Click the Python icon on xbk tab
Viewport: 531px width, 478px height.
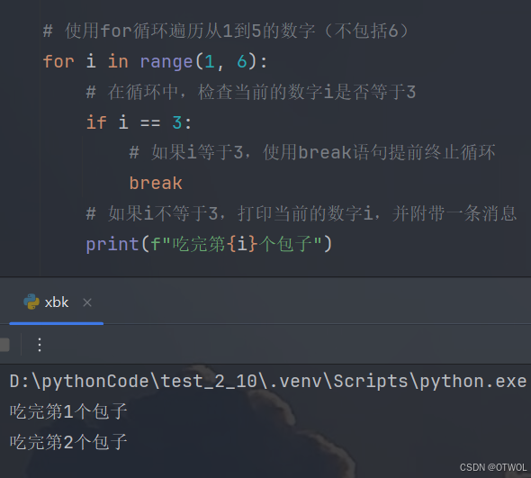click(31, 302)
